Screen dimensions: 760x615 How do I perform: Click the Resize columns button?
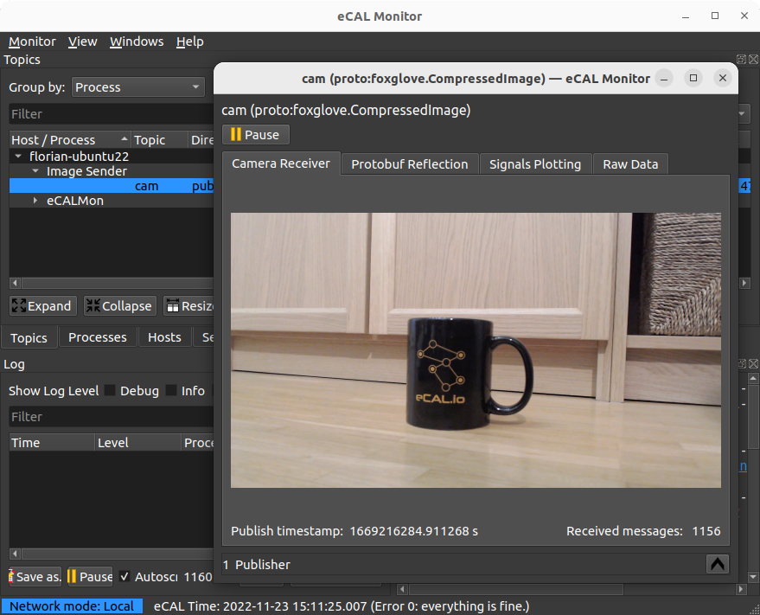[x=188, y=306]
